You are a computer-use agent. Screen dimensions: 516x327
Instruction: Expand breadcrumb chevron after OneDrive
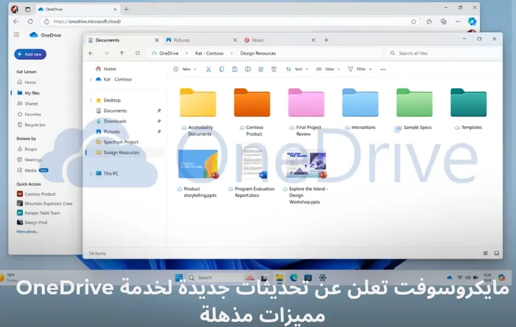[186, 53]
